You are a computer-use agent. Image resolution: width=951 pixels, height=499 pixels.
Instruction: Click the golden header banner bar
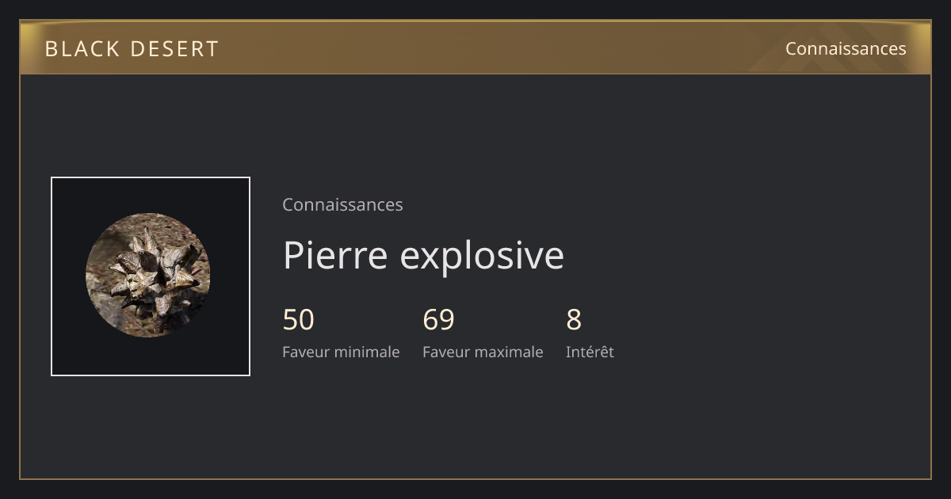[475, 48]
